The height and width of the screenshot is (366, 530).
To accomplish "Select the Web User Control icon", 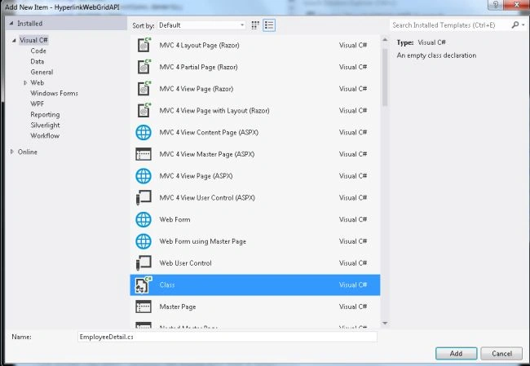I will (x=144, y=263).
